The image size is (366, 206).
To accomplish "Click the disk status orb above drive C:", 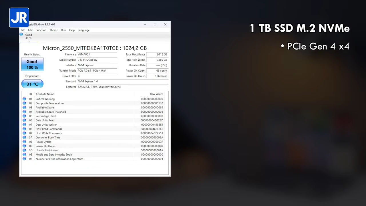I will click(21, 35).
